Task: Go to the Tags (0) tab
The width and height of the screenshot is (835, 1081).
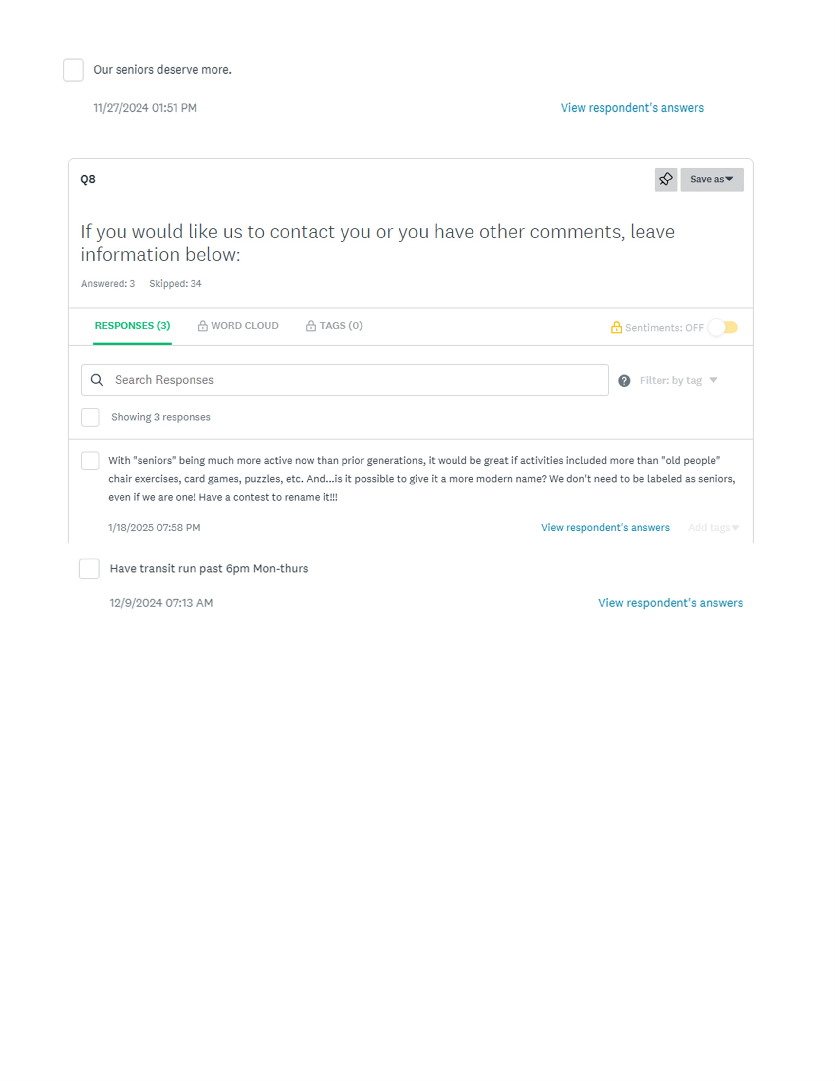Action: coord(341,326)
